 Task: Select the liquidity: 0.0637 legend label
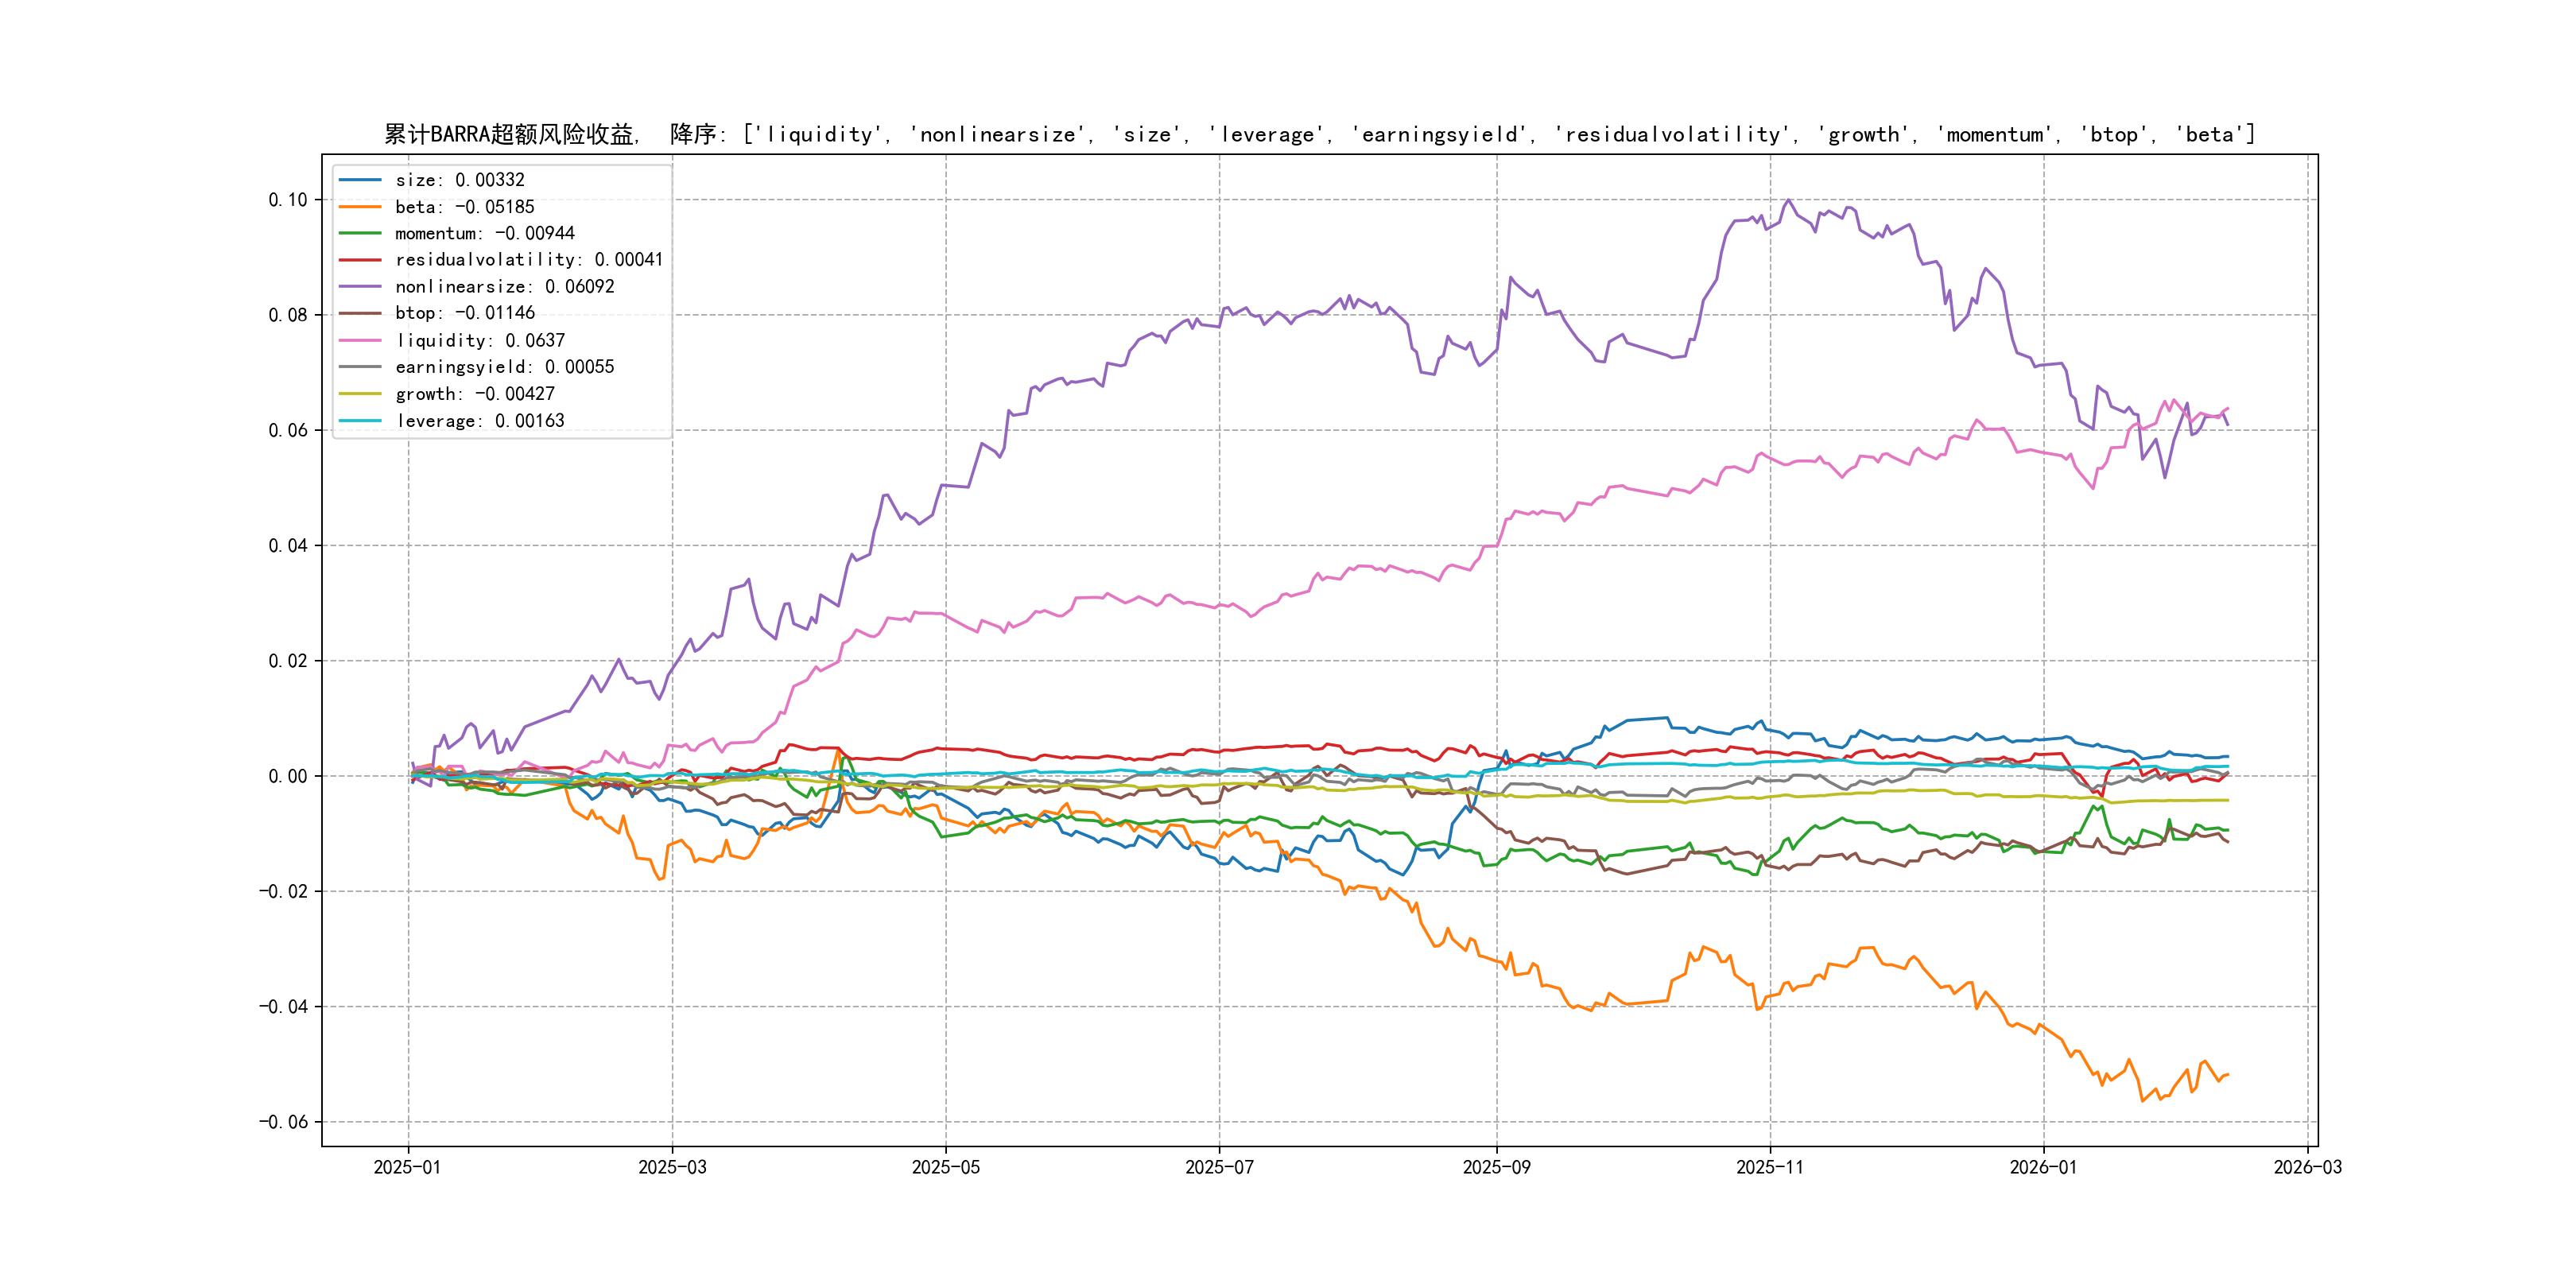[480, 341]
